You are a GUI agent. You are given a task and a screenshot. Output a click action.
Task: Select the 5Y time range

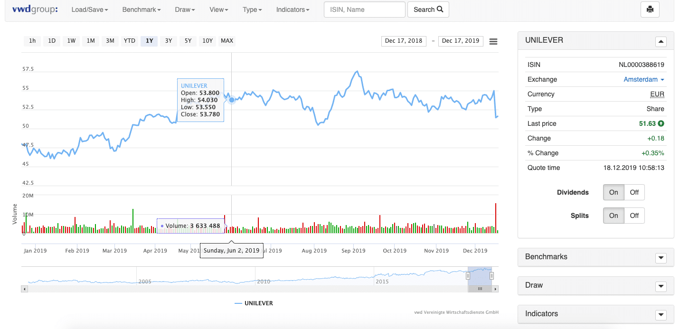[188, 41]
